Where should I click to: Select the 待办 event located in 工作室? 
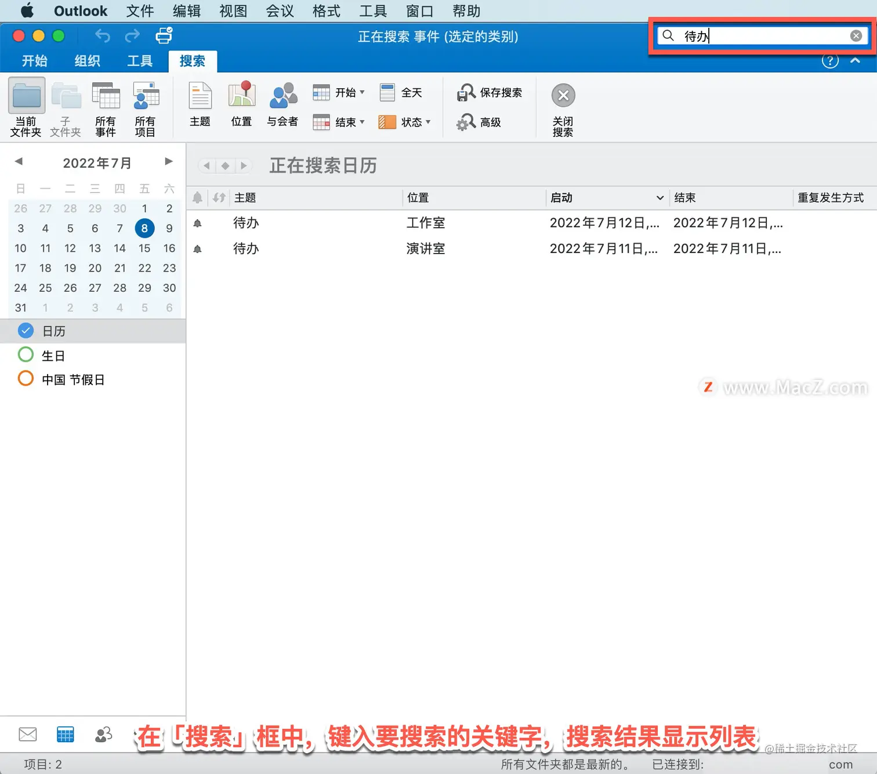tap(531, 223)
